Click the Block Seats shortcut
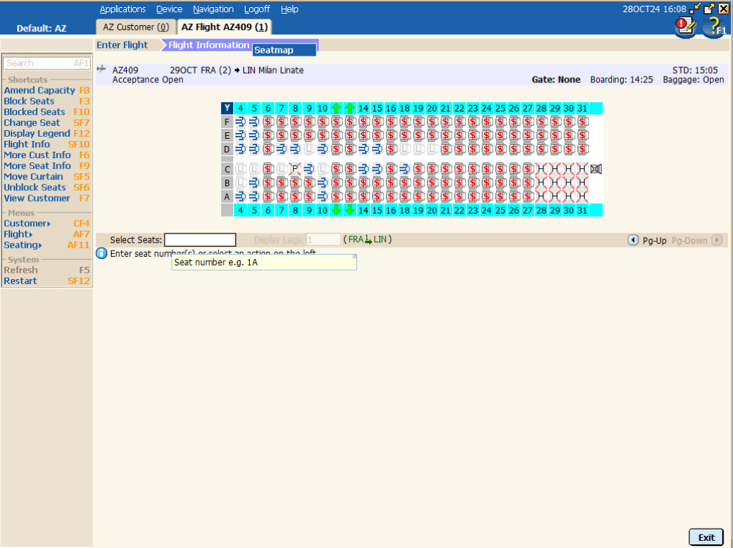 pyautogui.click(x=29, y=101)
